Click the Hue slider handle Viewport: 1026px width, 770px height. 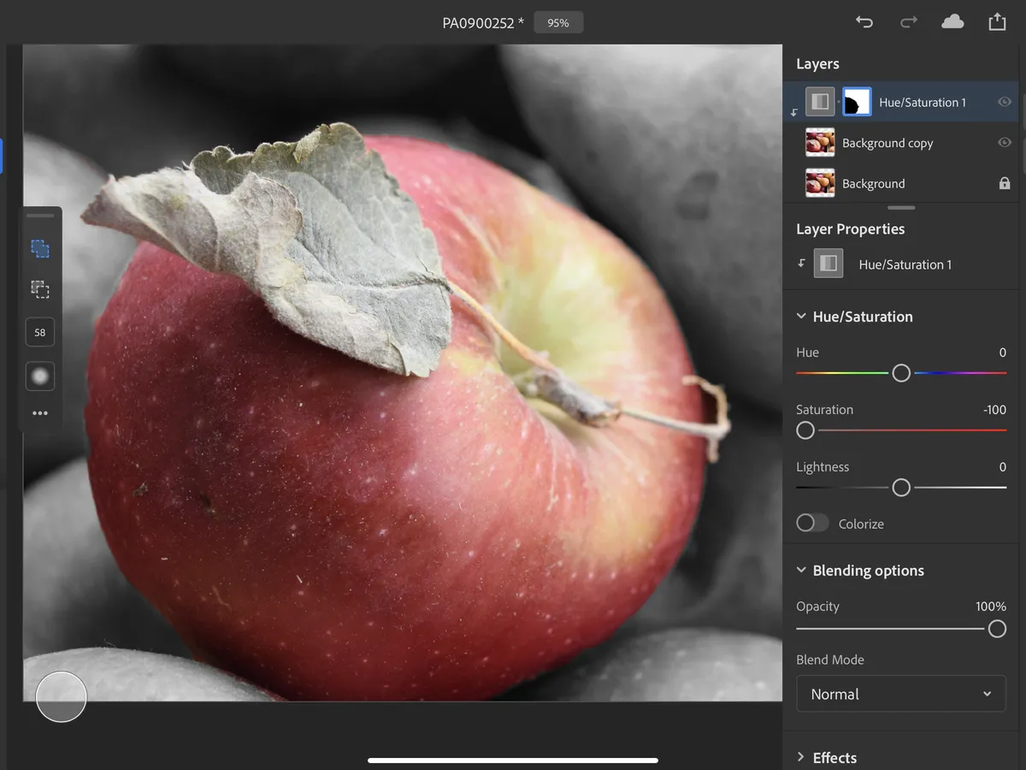901,373
